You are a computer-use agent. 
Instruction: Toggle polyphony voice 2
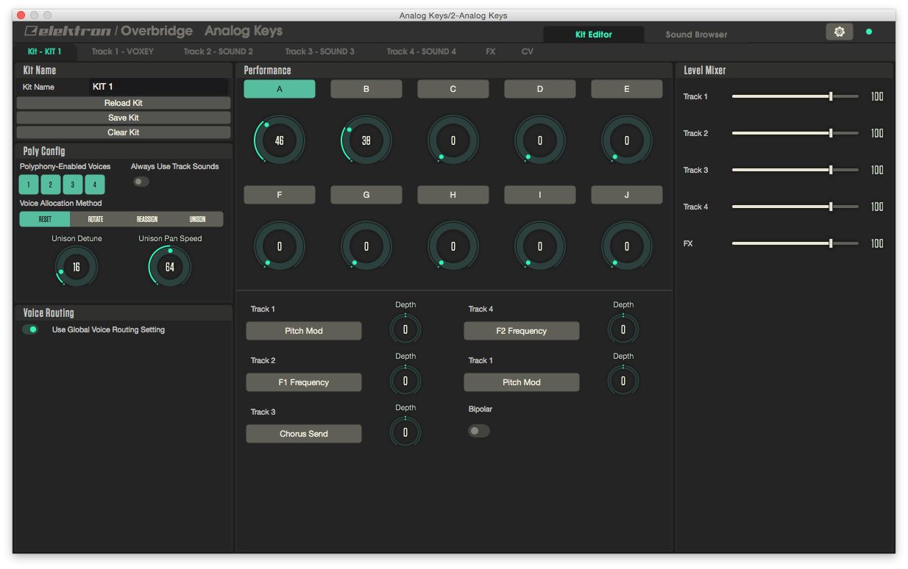51,185
